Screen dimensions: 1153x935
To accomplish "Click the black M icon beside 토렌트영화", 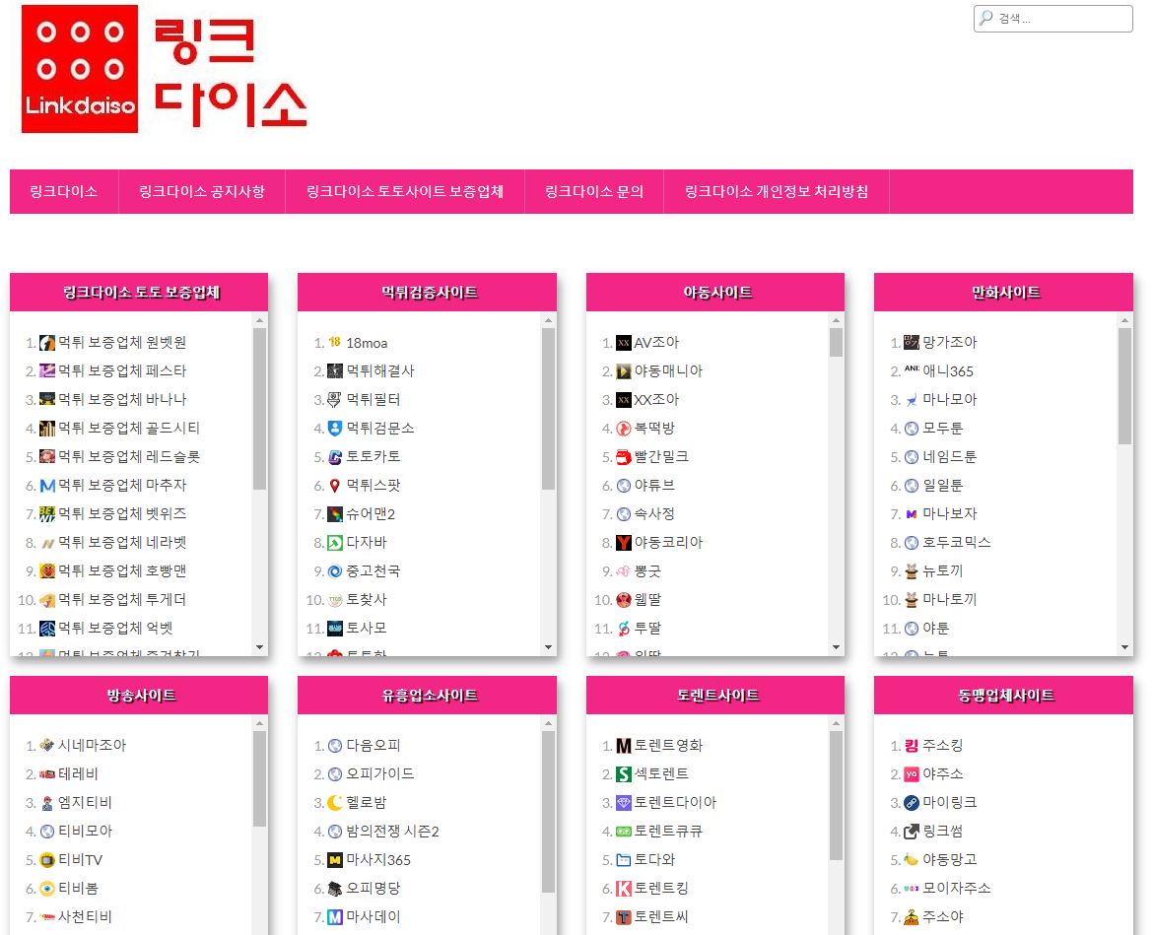I will pyautogui.click(x=624, y=746).
